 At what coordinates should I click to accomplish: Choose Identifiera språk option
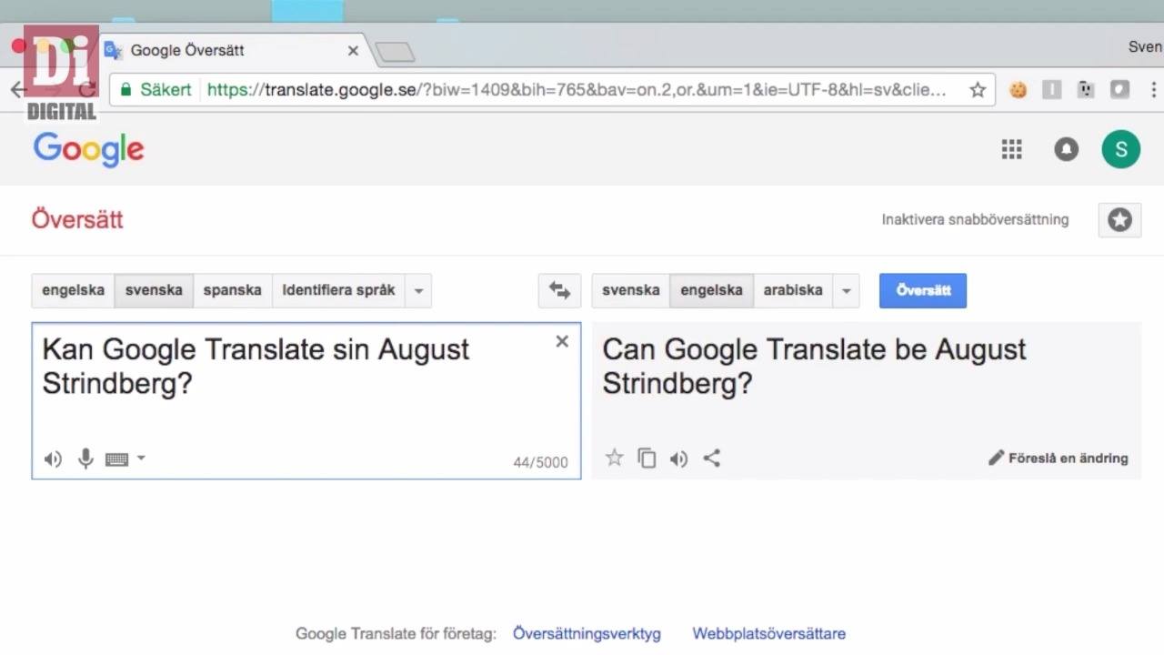point(338,291)
